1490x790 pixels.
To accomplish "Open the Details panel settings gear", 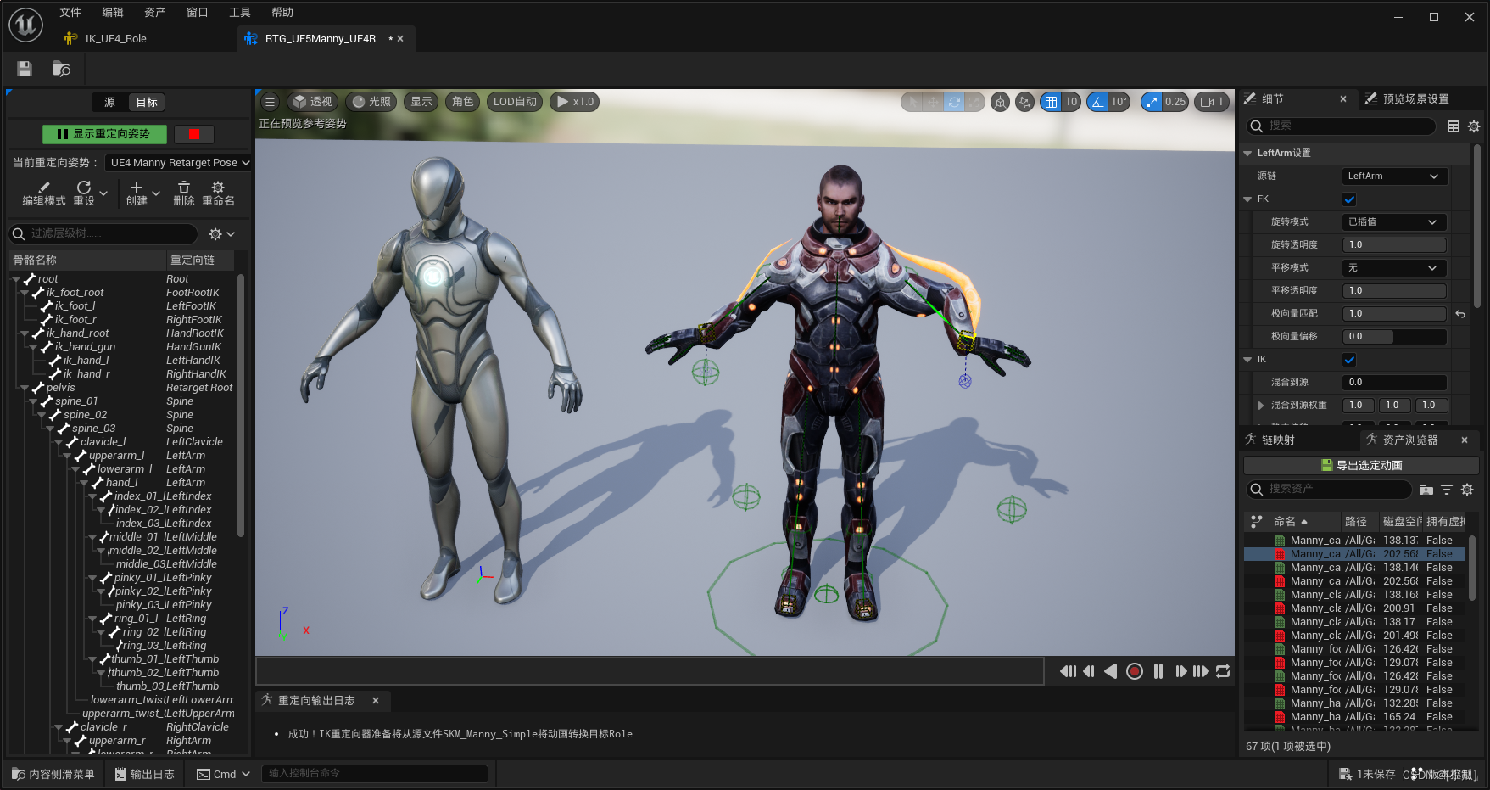I will pyautogui.click(x=1474, y=126).
